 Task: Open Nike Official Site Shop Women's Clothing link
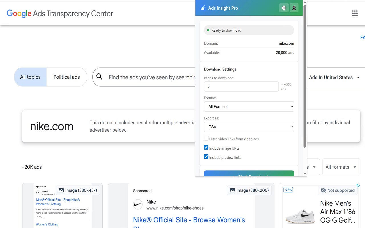coord(58,202)
